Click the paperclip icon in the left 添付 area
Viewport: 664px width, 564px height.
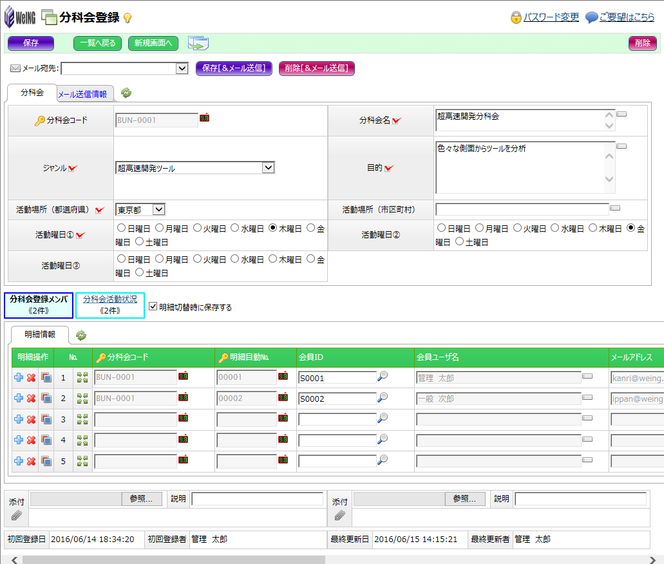[16, 515]
